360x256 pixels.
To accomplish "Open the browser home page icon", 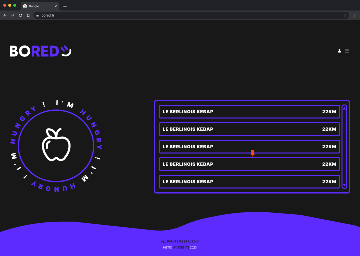I will (x=28, y=15).
